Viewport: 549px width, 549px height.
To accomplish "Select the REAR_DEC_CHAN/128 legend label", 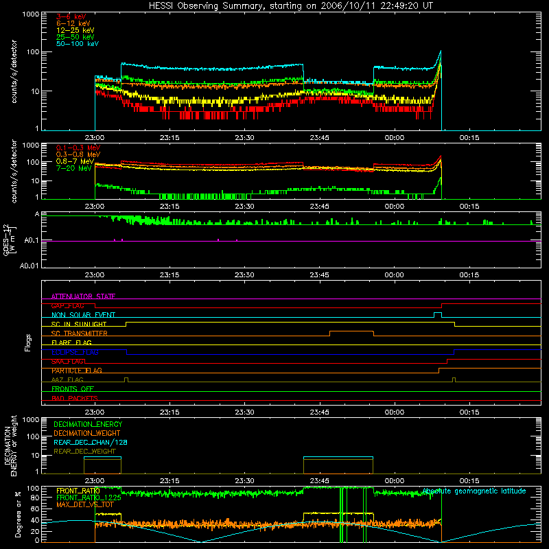I will tap(91, 442).
